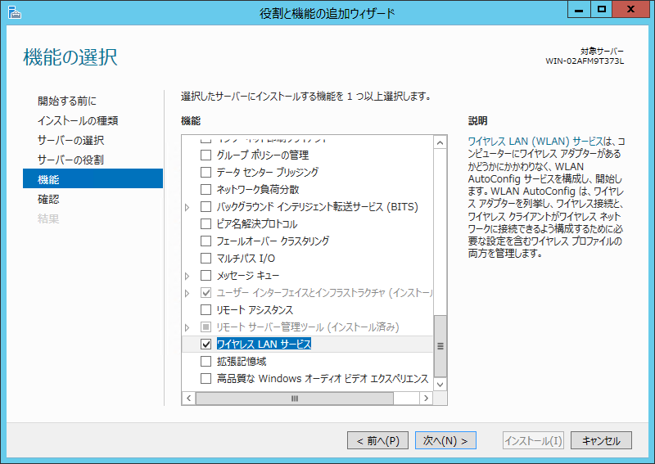
Task: Open サーバーの役割 step
Action: pyautogui.click(x=70, y=160)
